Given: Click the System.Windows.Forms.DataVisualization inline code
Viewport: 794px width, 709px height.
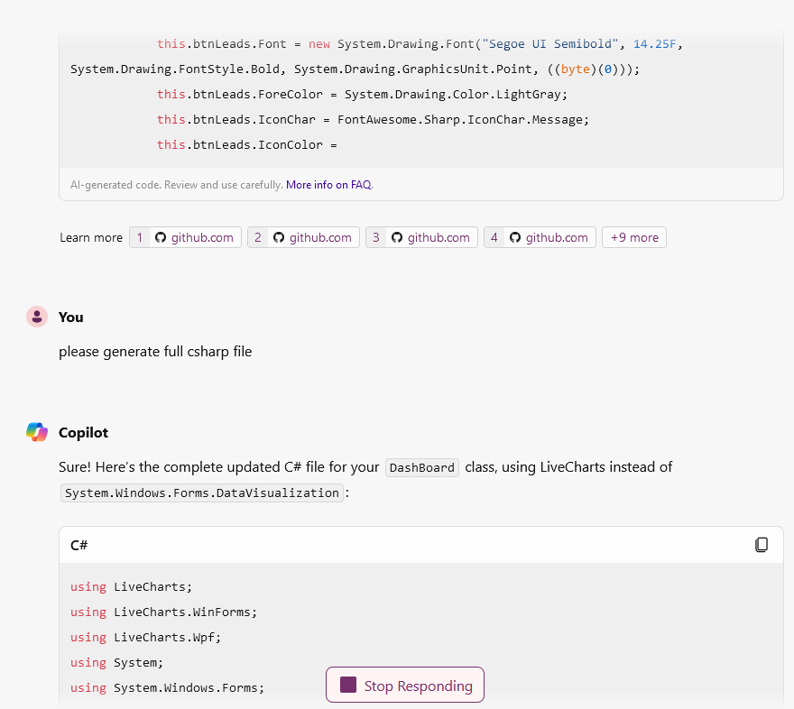Looking at the screenshot, I should [x=202, y=493].
